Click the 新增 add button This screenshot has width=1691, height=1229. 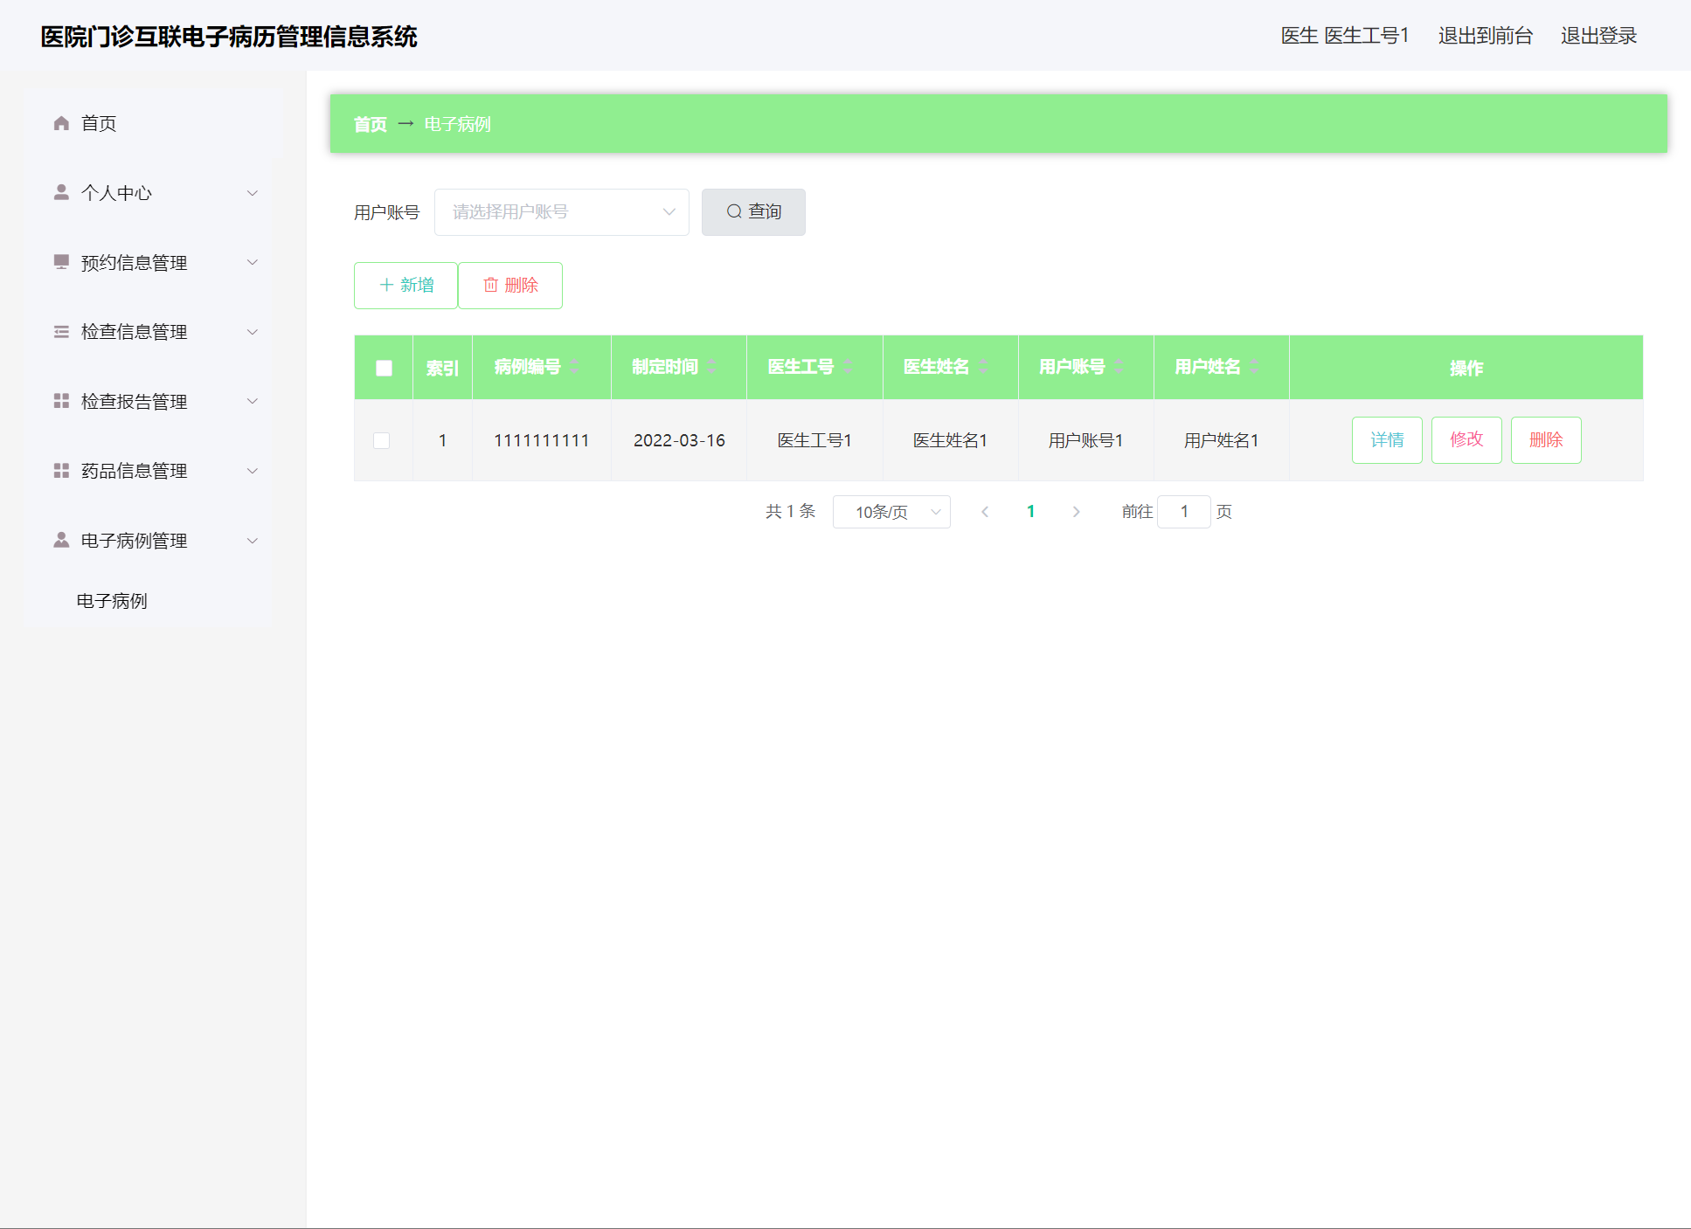[x=406, y=286]
